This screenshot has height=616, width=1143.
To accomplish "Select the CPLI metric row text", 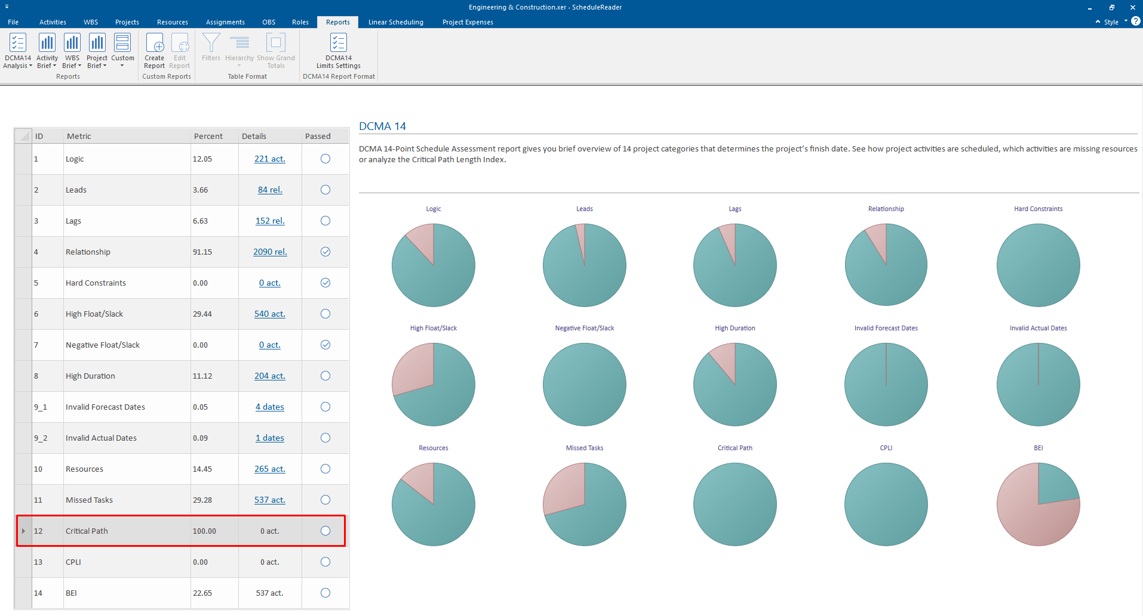I will (x=73, y=562).
